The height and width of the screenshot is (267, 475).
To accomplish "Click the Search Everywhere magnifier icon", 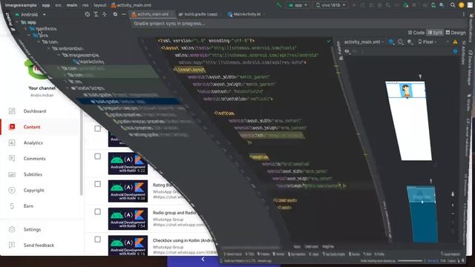I will (453, 5).
